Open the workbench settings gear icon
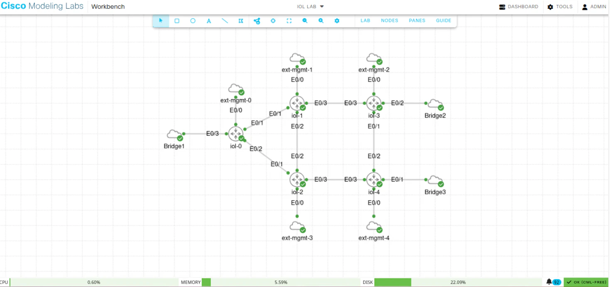The height and width of the screenshot is (287, 610). pyautogui.click(x=337, y=21)
